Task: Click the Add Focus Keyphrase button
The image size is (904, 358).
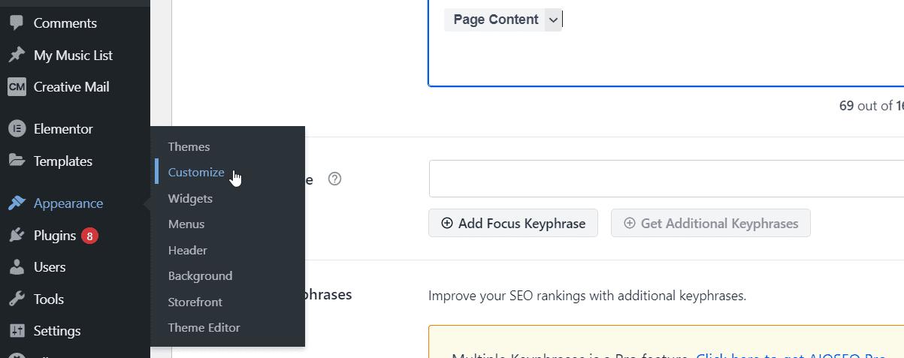Action: pyautogui.click(x=512, y=223)
